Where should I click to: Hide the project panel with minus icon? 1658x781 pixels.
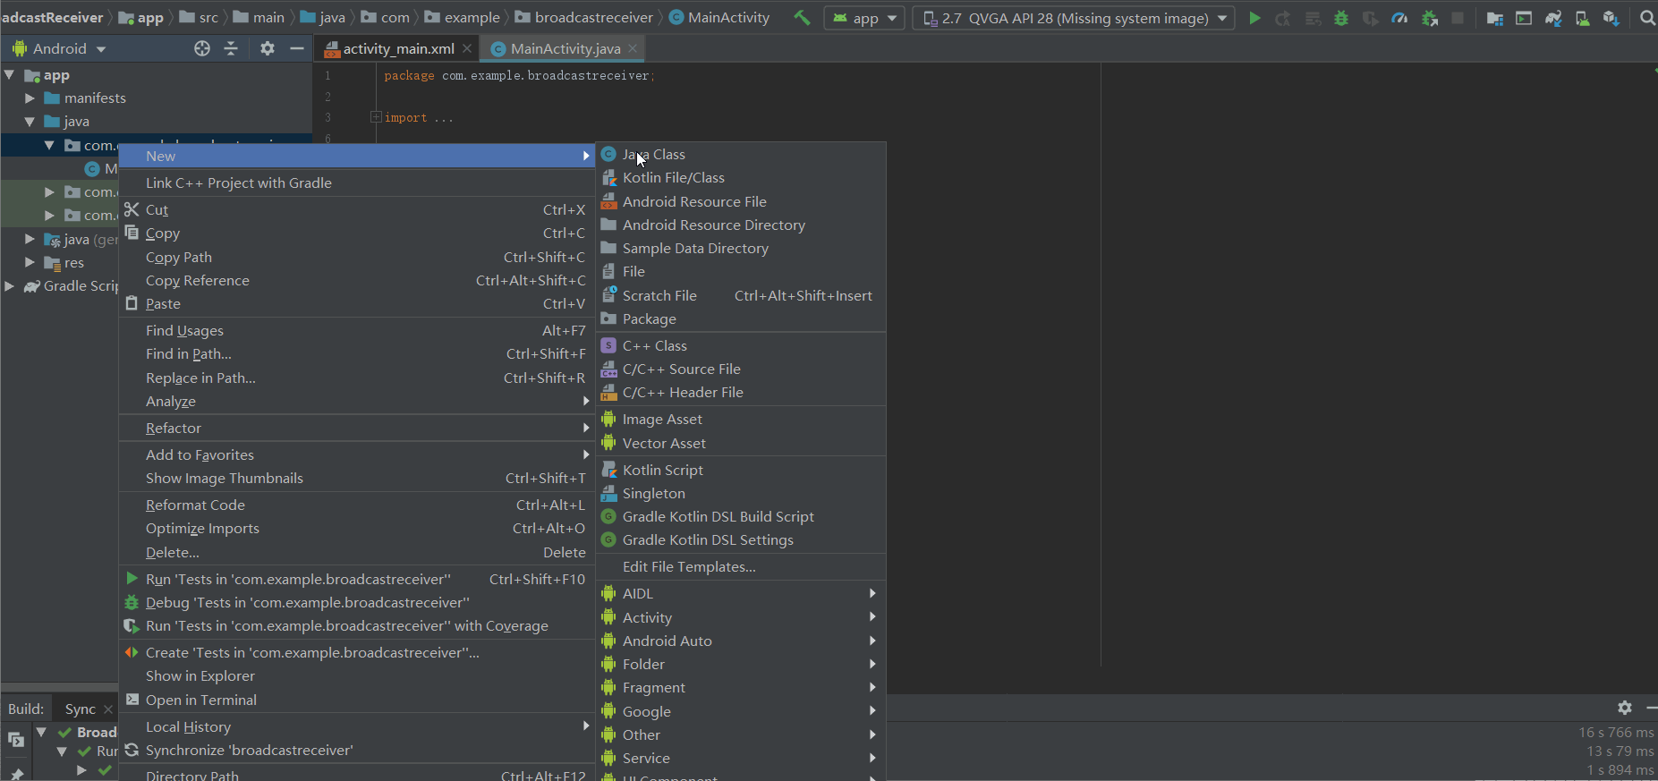[297, 48]
